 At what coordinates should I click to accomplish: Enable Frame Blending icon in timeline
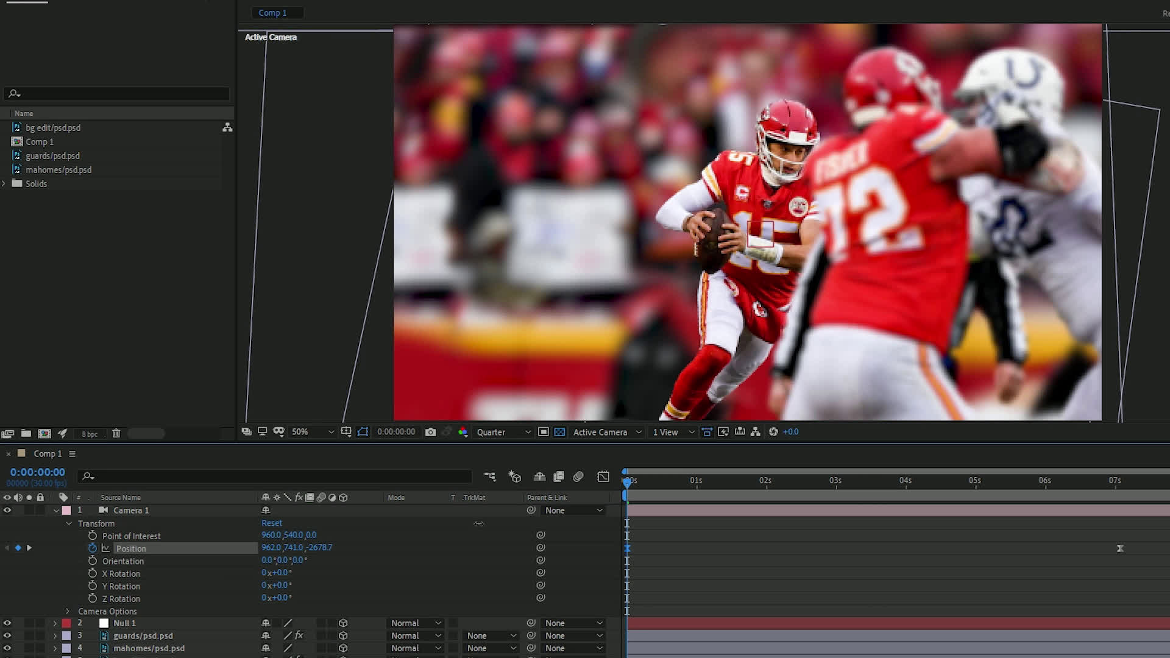559,476
